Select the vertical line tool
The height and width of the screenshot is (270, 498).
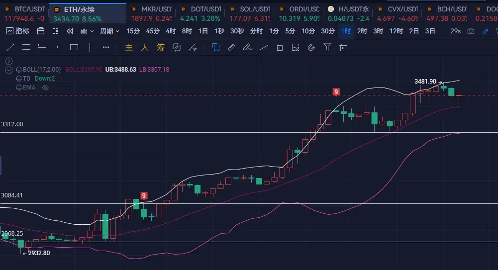tap(90, 48)
